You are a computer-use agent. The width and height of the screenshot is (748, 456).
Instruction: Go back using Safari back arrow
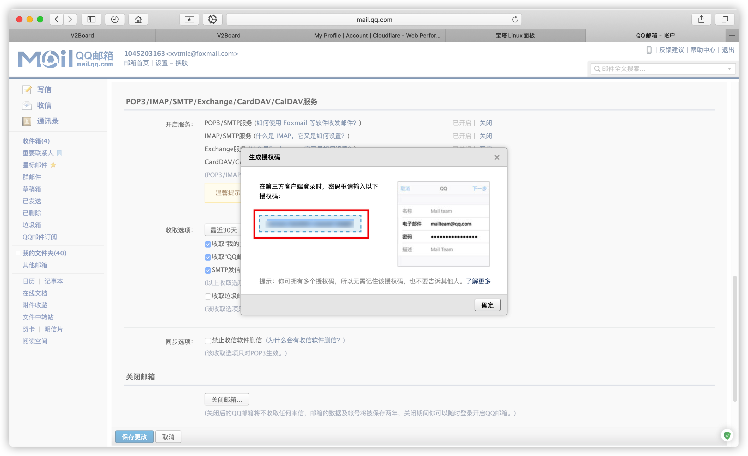point(57,20)
